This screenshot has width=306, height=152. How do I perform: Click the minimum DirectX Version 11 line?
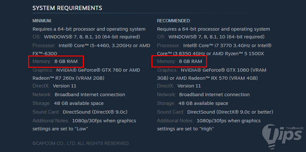64,86
